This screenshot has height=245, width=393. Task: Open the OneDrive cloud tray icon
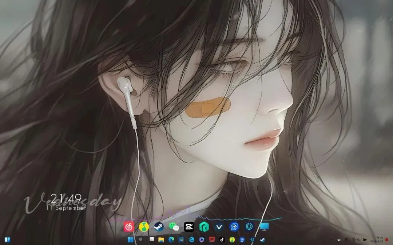coord(339,240)
